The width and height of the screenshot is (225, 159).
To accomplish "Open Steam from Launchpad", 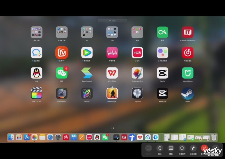I will pyautogui.click(x=188, y=93).
